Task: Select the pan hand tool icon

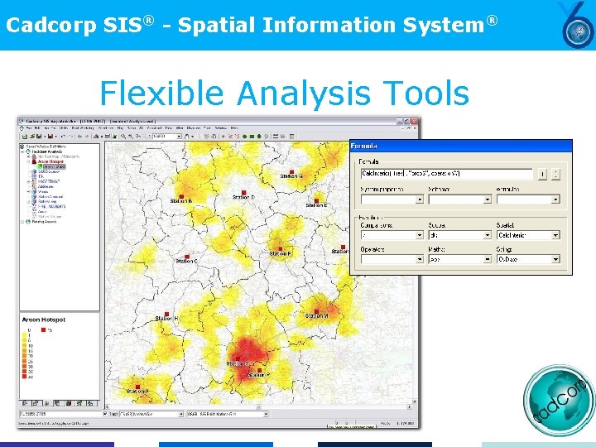Action: click(186, 137)
